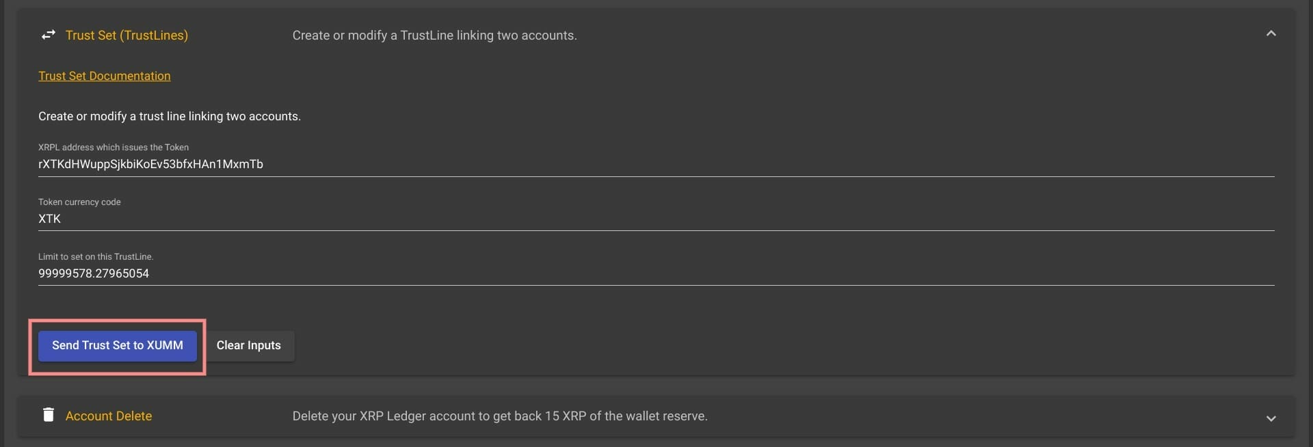Image resolution: width=1313 pixels, height=447 pixels.
Task: Click the header description about linking TrustLine accounts
Action: [435, 36]
